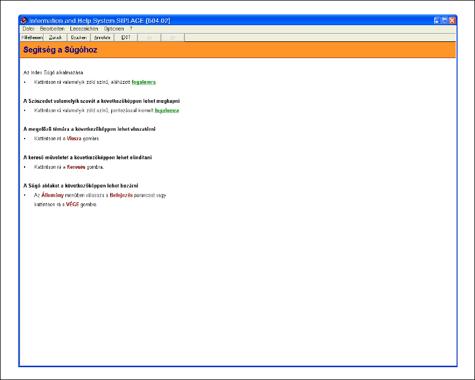The image size is (475, 380).
Task: Click the Annotate toolbar button
Action: (x=102, y=37)
